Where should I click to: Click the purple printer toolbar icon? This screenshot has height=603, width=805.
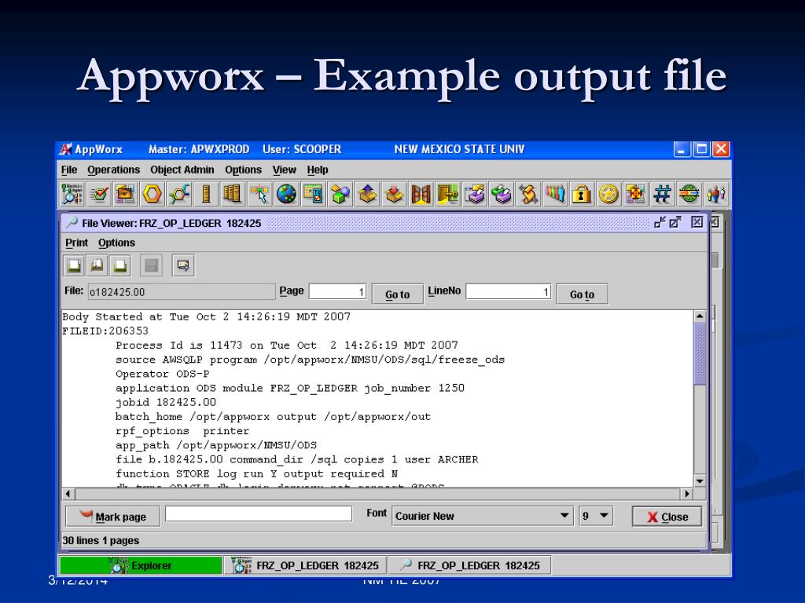click(474, 195)
